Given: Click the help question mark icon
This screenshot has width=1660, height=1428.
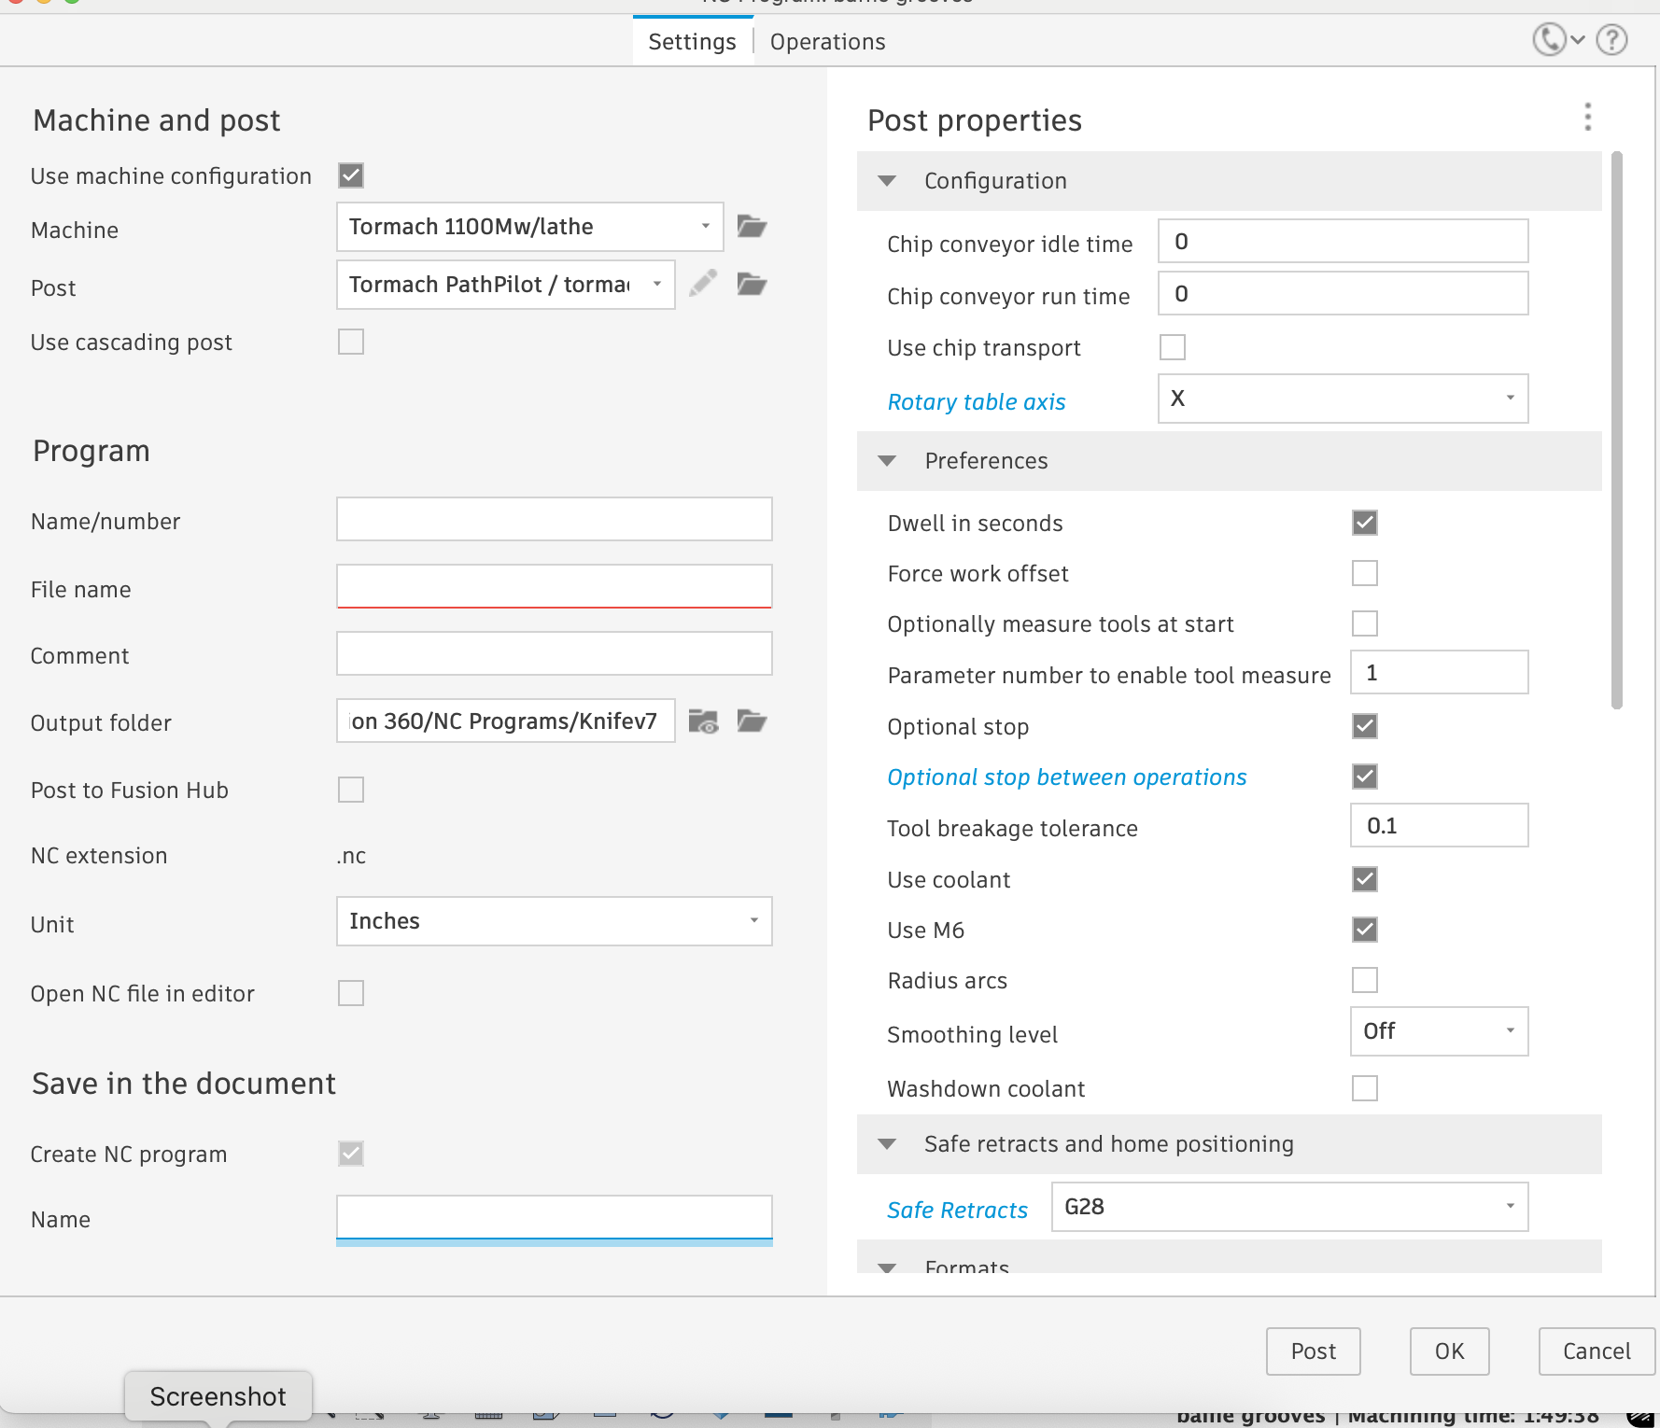Looking at the screenshot, I should click(1611, 40).
